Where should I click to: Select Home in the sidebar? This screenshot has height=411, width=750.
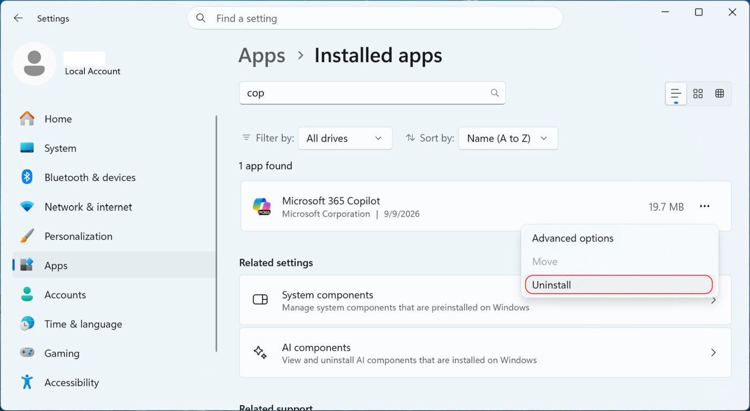[114, 118]
